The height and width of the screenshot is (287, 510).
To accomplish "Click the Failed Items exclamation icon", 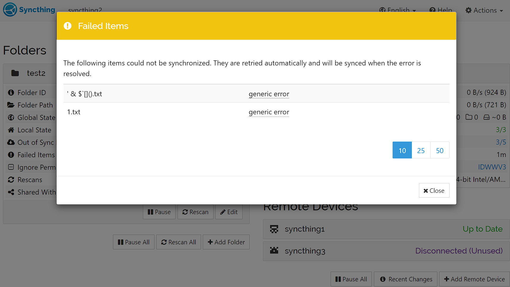I will point(11,155).
